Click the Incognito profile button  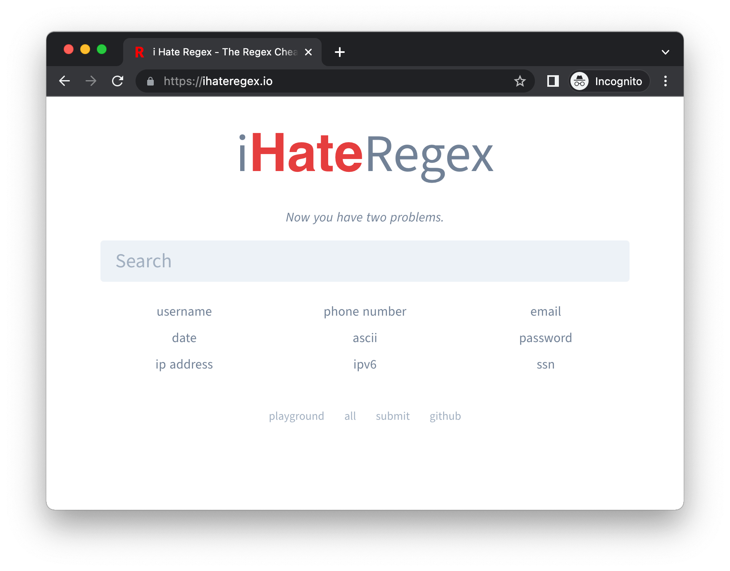pyautogui.click(x=609, y=81)
